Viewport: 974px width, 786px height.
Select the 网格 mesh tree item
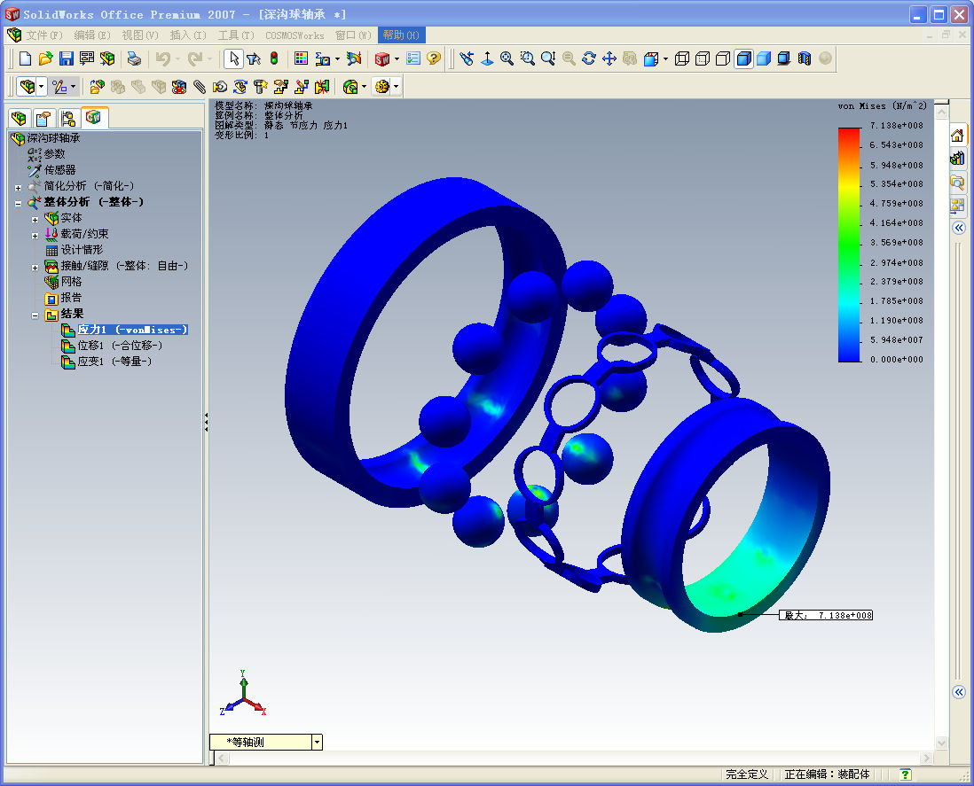click(72, 282)
